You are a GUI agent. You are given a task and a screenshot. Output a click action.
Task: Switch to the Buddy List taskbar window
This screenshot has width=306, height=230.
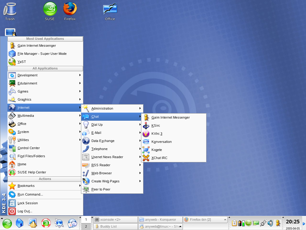click(116, 226)
